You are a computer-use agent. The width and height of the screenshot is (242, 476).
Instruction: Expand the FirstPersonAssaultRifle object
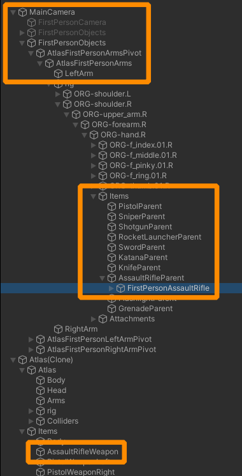tap(111, 288)
